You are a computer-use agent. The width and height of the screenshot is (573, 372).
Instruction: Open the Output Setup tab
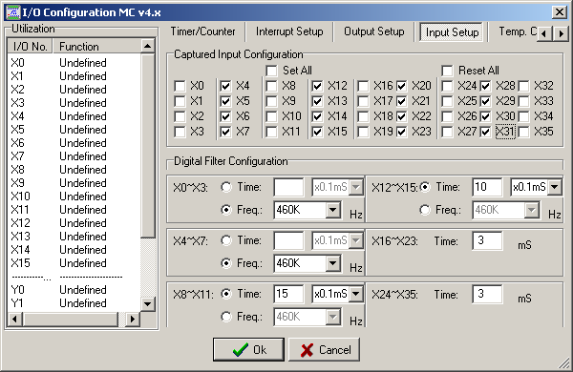374,31
